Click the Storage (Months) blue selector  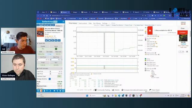coord(50,79)
